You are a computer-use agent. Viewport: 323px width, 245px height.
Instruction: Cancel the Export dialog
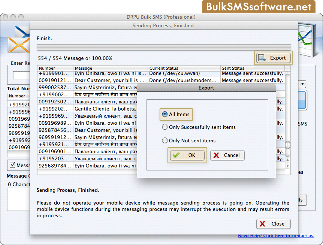(x=227, y=155)
